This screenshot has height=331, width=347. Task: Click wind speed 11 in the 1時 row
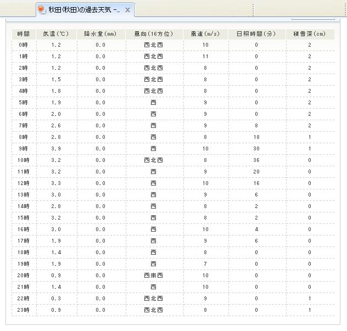point(205,57)
